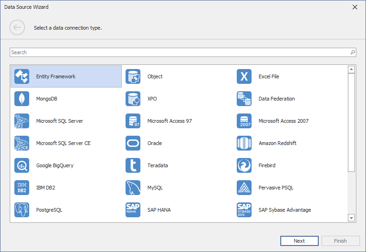Click the "PostgreSQL" label

(x=49, y=210)
